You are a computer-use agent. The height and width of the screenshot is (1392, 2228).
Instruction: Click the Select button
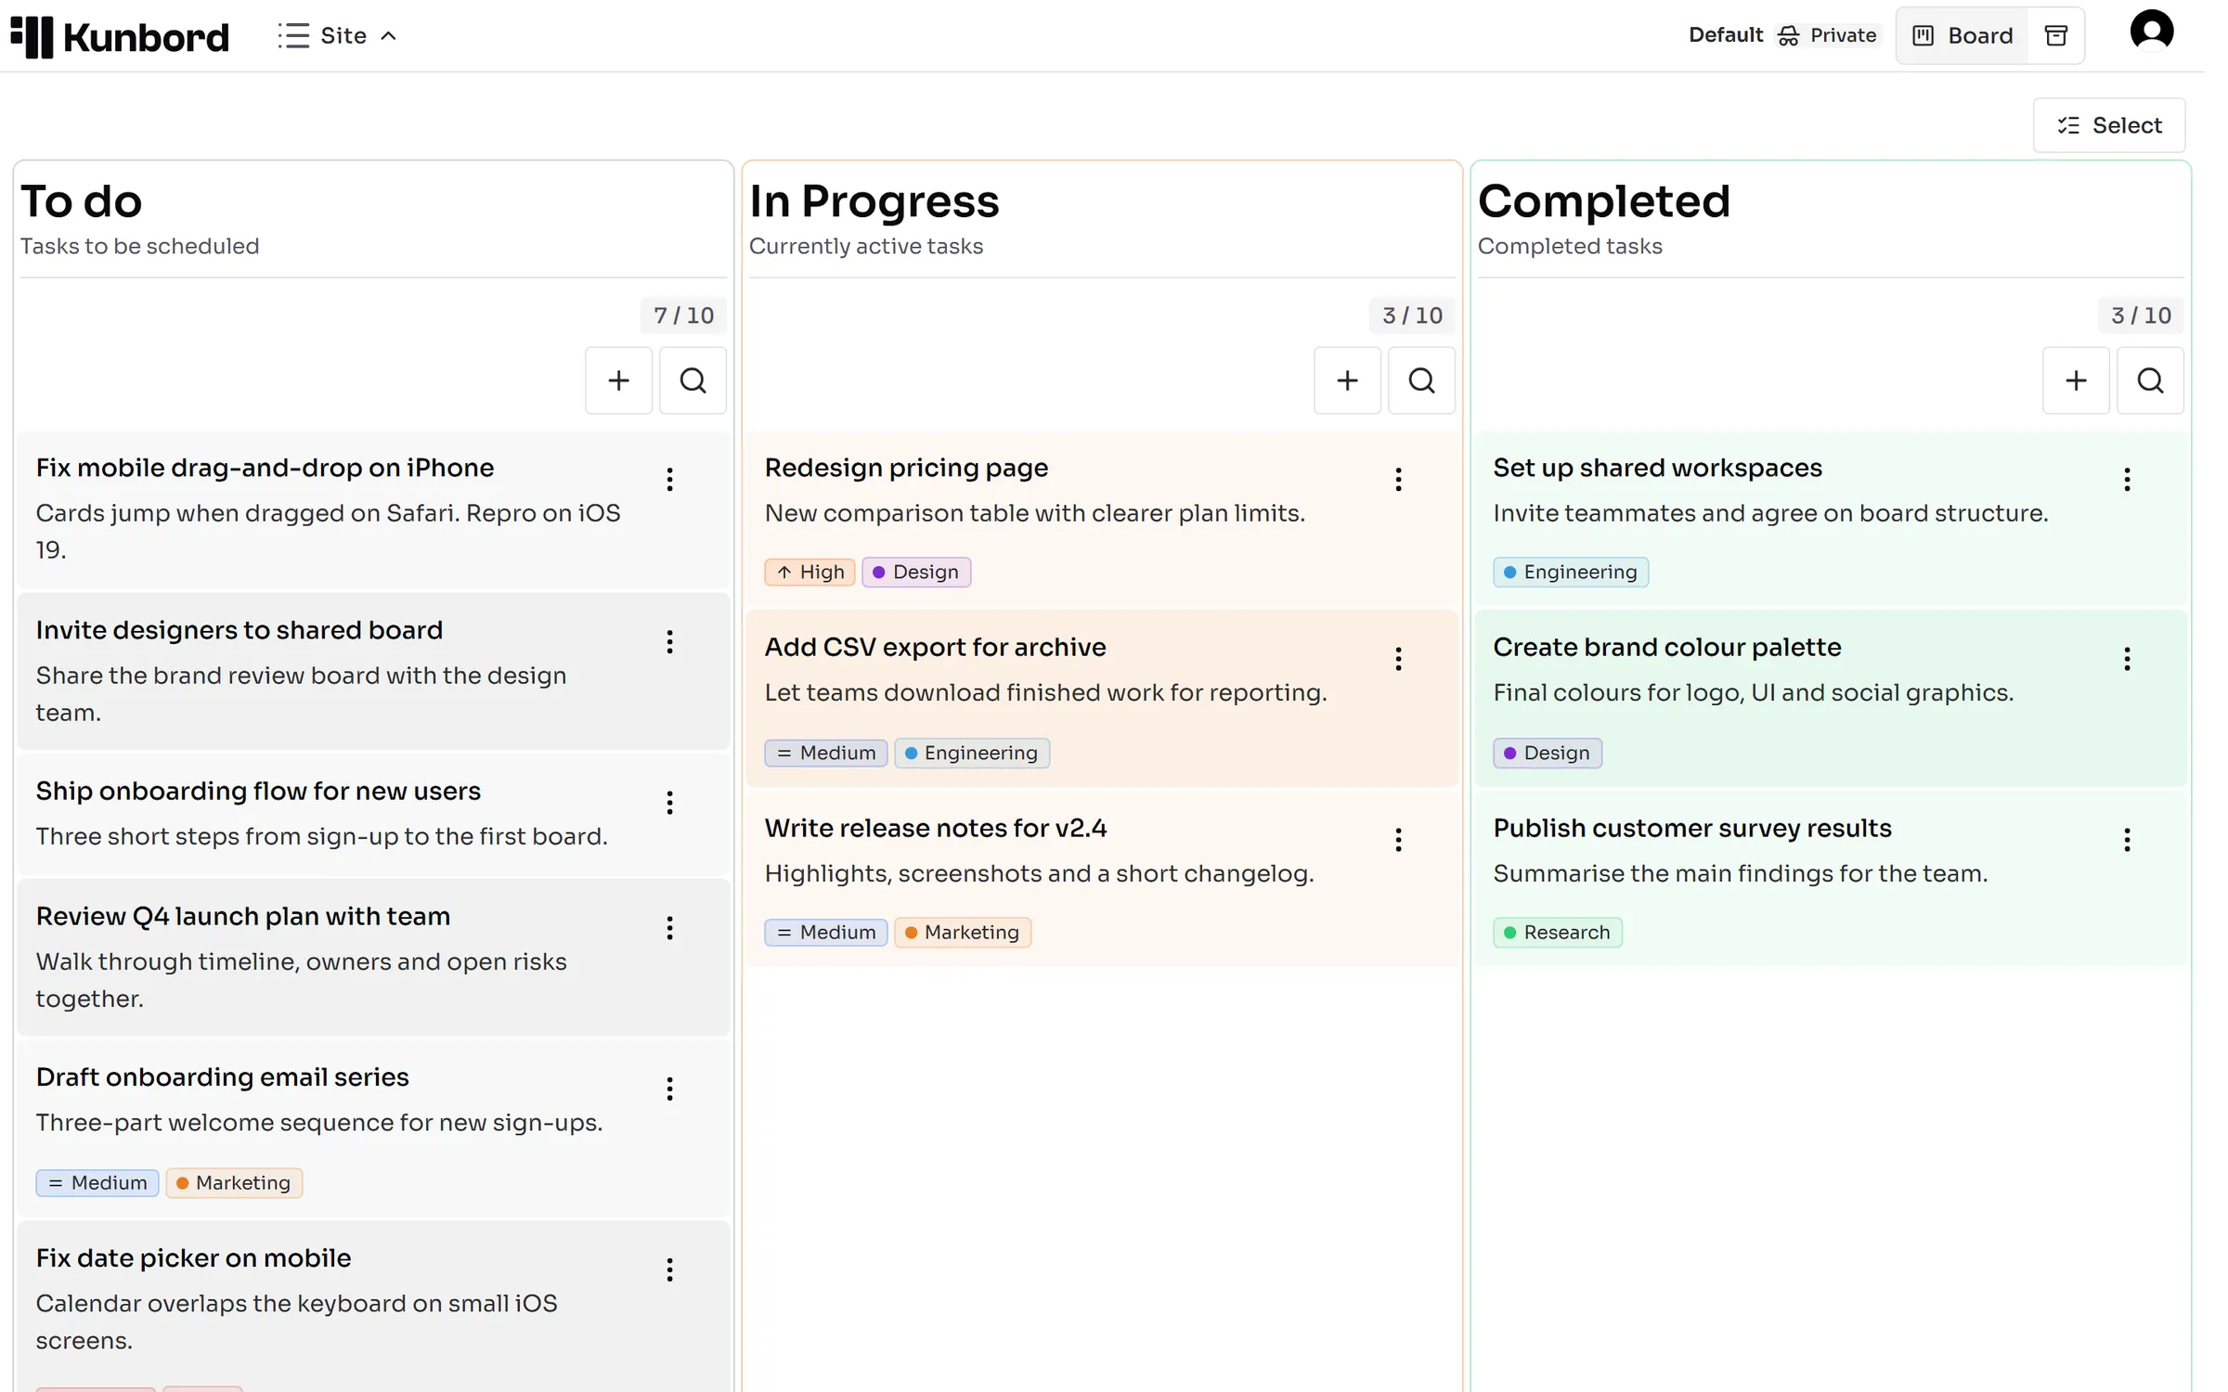click(2108, 125)
